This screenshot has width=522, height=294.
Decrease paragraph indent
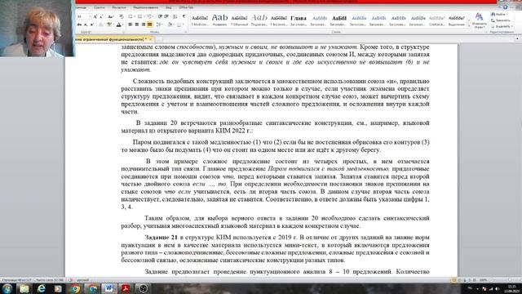(160, 16)
